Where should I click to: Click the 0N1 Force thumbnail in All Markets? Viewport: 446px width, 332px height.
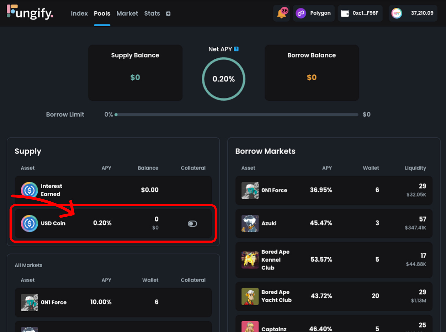pos(29,302)
